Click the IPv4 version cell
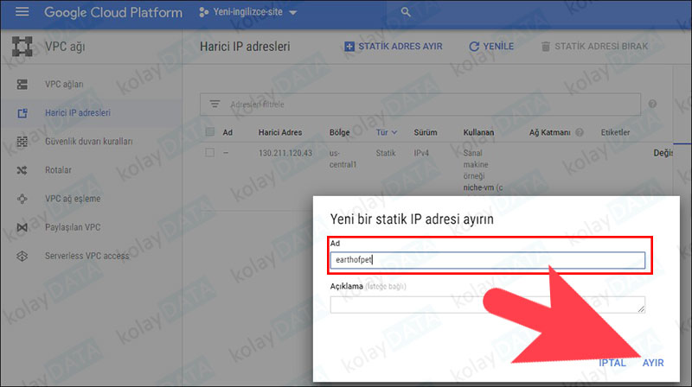The width and height of the screenshot is (692, 387). (421, 153)
